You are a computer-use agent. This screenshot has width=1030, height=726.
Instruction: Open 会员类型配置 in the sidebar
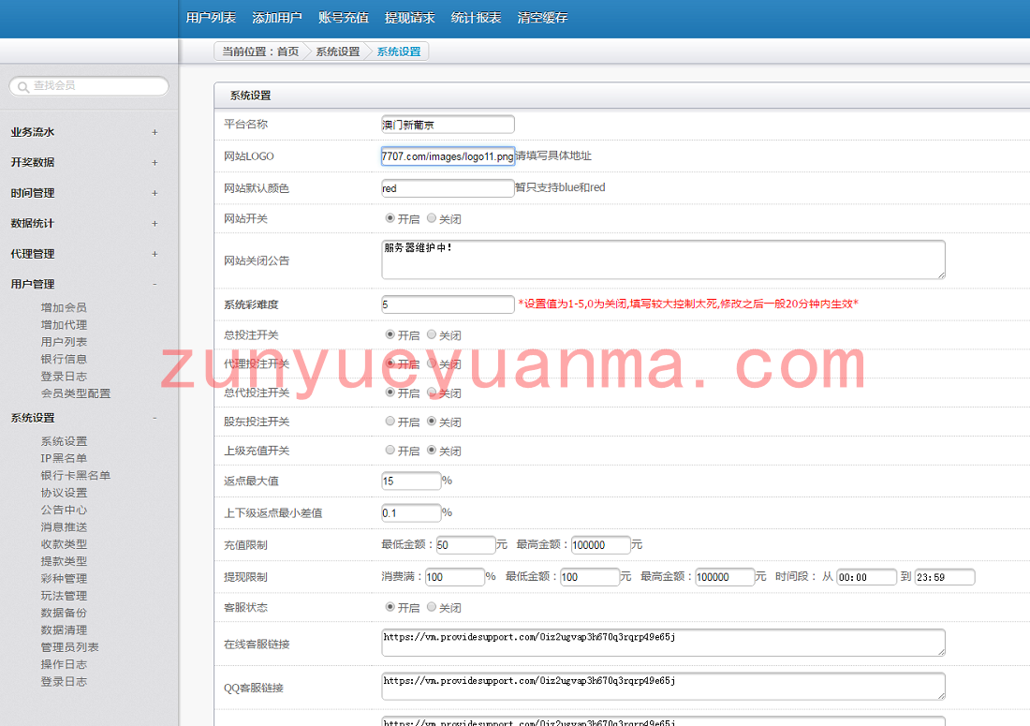[76, 393]
